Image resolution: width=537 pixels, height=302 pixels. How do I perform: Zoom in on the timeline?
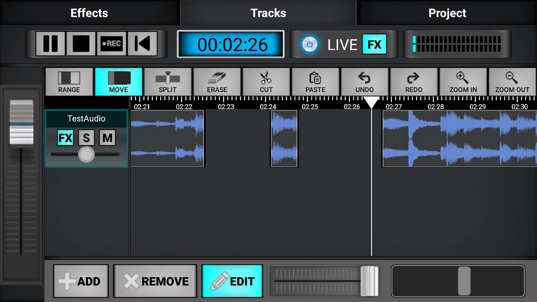pos(463,82)
